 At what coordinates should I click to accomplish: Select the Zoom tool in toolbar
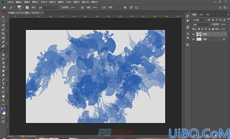[3, 100]
